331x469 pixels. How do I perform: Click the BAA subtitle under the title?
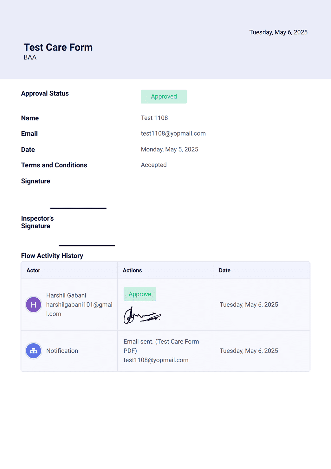click(30, 57)
